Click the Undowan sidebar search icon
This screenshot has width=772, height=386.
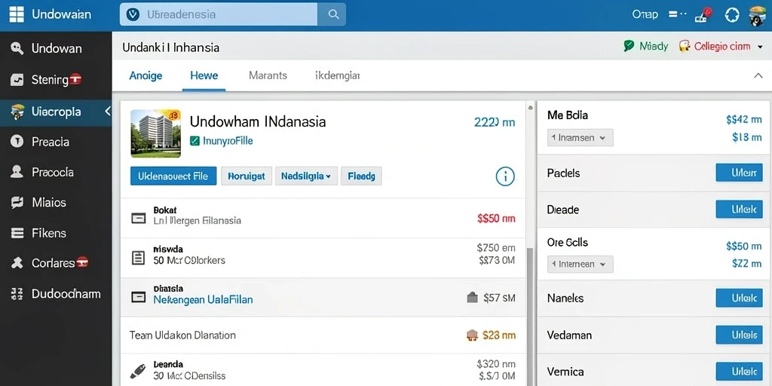(x=17, y=48)
